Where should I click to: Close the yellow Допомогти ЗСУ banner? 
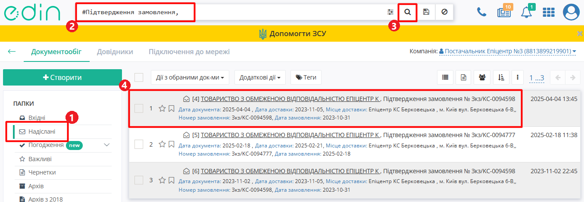pos(580,34)
